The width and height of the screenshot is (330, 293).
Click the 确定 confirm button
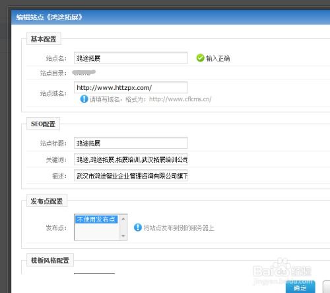300,287
